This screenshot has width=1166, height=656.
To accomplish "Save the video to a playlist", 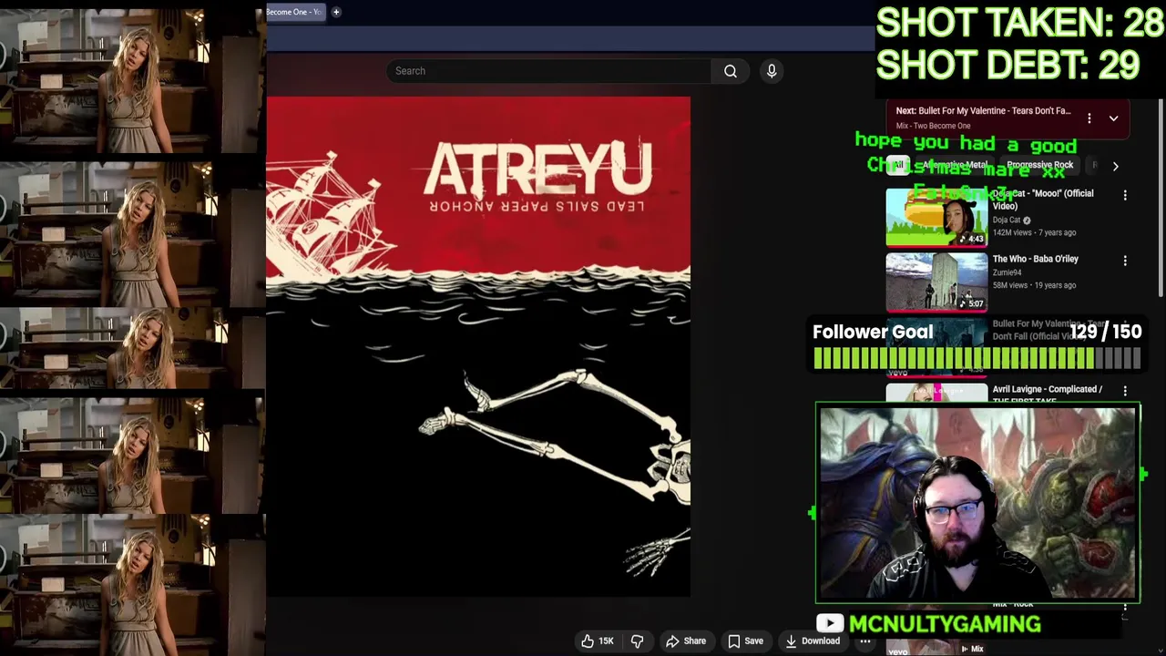I will click(x=745, y=641).
